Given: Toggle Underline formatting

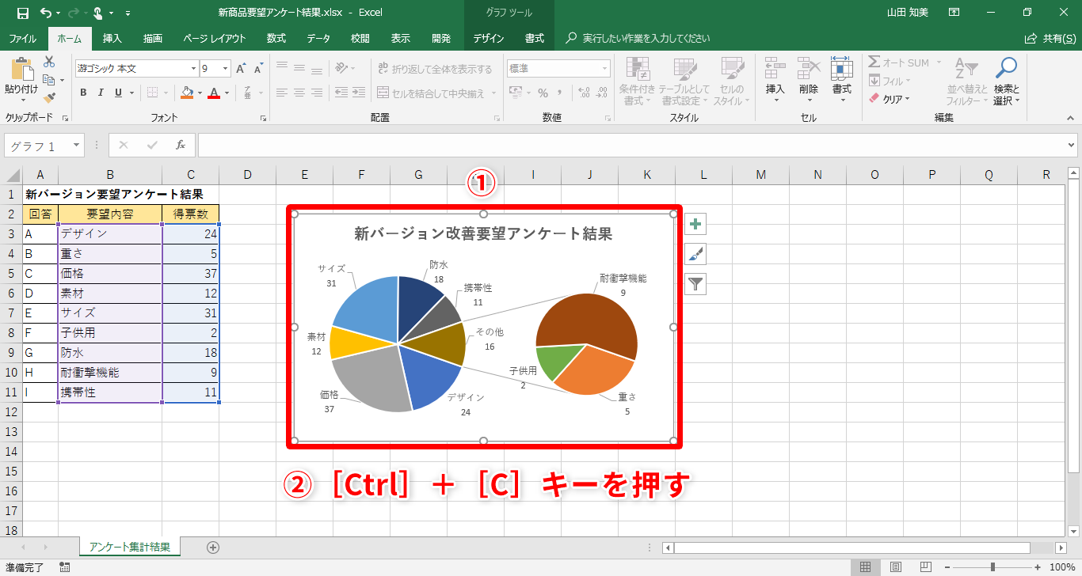Looking at the screenshot, I should (118, 93).
